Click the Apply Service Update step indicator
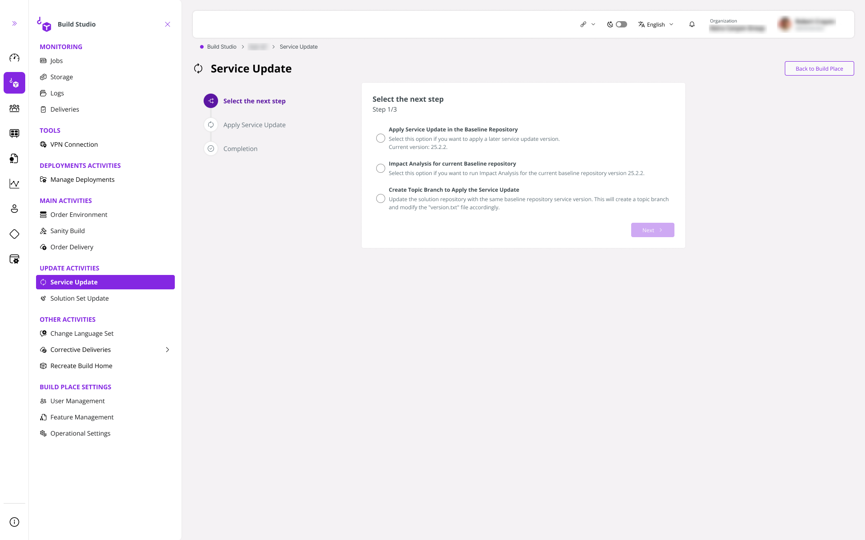 [210, 125]
